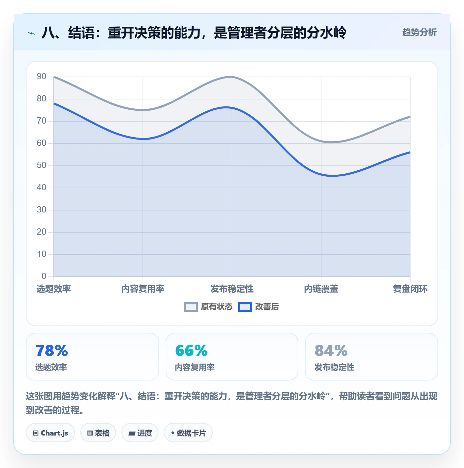Click the grid icon in the 表格 chip
Viewport: 464px width, 468px height.
click(x=90, y=433)
